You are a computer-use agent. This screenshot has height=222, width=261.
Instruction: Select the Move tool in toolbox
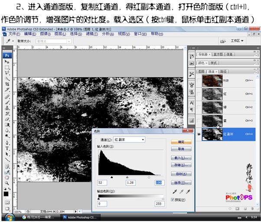pyautogui.click(x=7, y=62)
